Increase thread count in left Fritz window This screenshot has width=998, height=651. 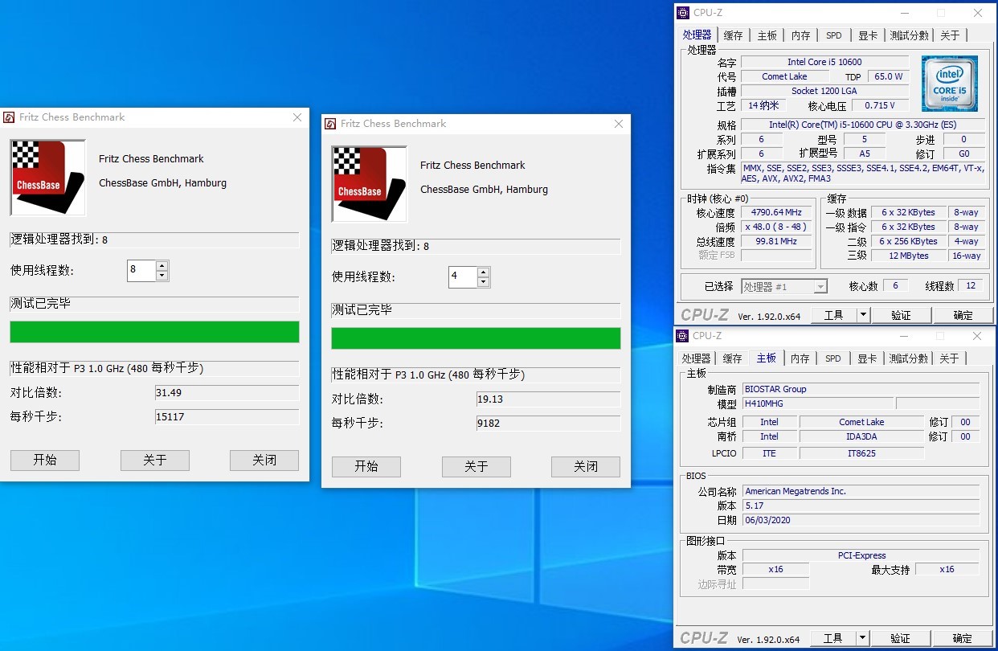coord(162,266)
